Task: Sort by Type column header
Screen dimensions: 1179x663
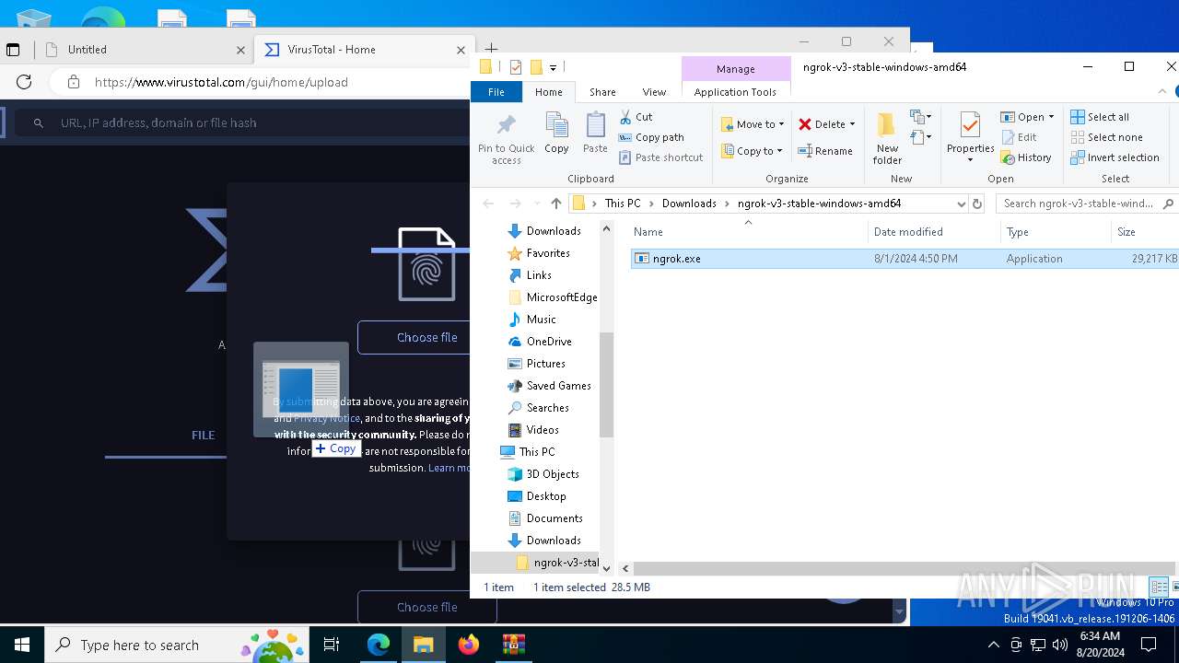Action: 1056,232
